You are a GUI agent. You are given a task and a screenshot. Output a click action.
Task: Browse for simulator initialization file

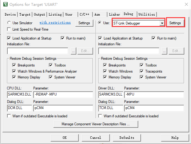(73, 51)
